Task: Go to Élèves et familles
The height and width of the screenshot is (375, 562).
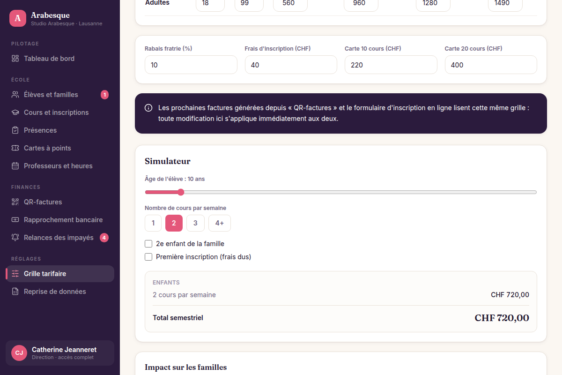Action: tap(60, 95)
